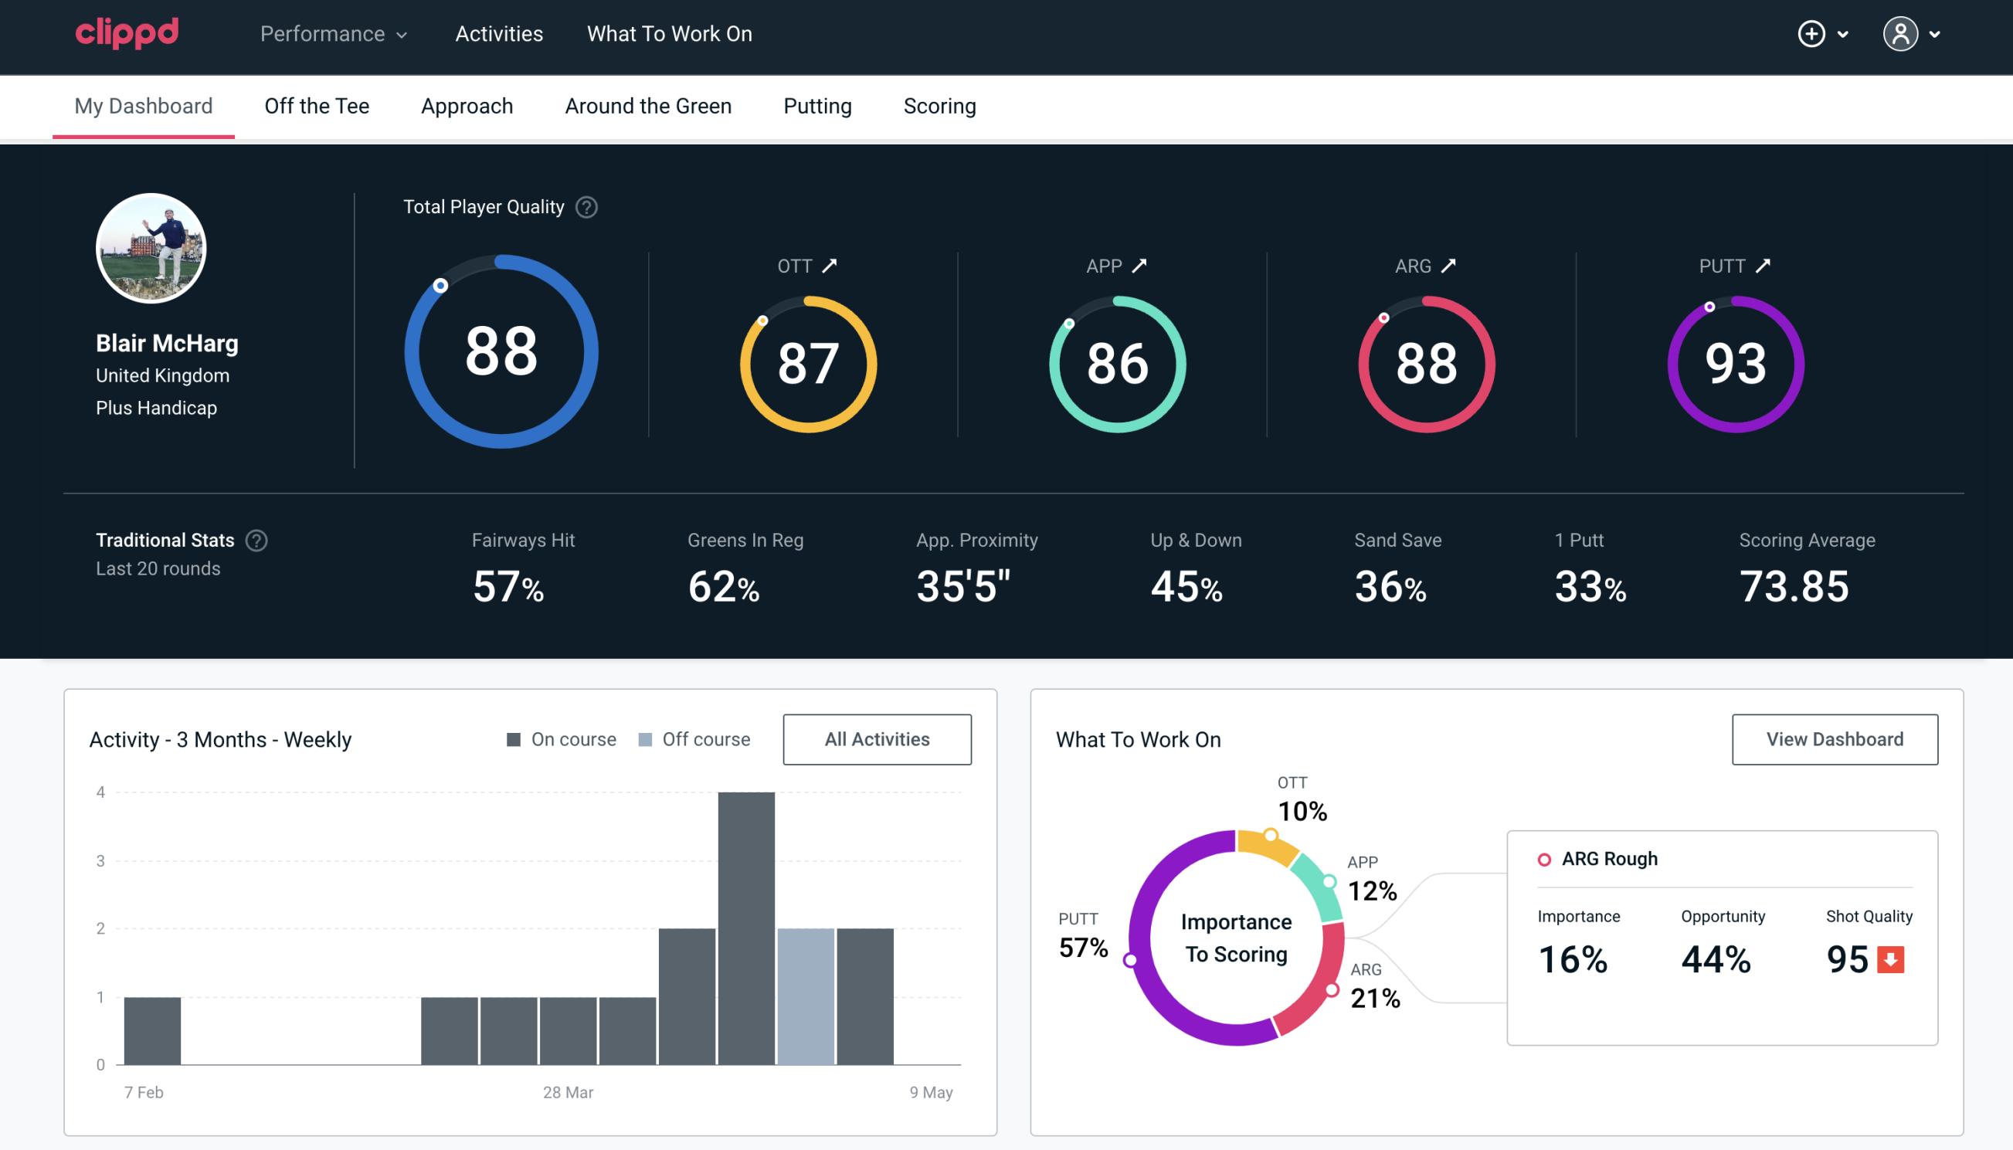
Task: Select the APP segment on importance chart
Action: tap(1322, 890)
